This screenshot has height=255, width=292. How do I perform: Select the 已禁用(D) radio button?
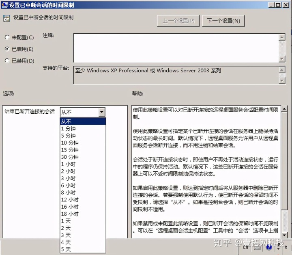7,61
